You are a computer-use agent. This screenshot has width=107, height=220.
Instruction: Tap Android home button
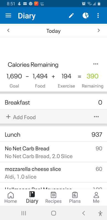pos(53,213)
